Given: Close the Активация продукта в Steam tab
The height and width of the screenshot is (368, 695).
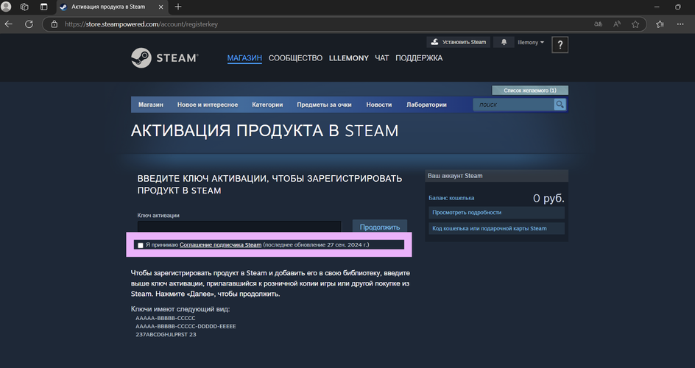Looking at the screenshot, I should 161,7.
